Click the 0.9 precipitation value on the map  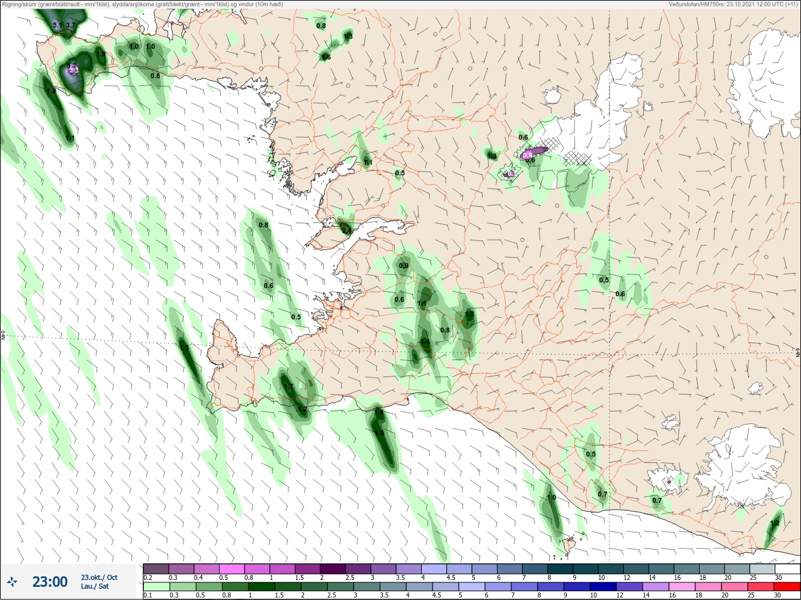404,266
